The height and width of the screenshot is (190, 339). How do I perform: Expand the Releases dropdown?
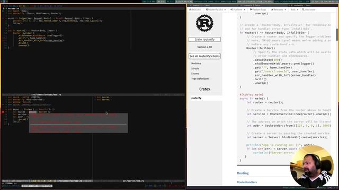tap(279, 9)
